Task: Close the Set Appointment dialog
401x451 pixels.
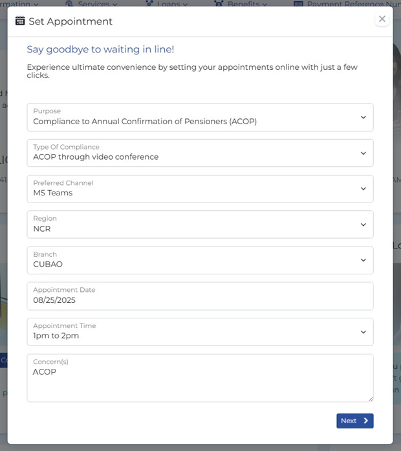Action: click(382, 19)
